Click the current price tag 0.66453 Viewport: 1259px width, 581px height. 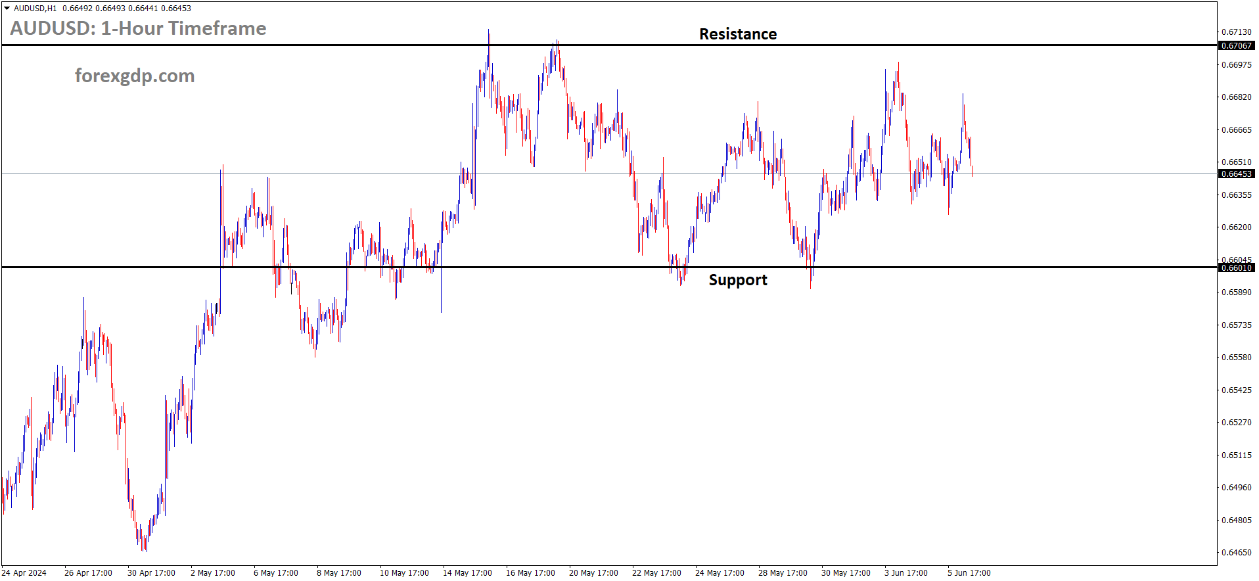[x=1236, y=174]
